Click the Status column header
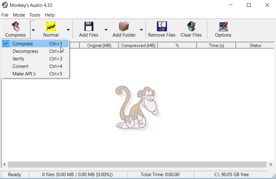This screenshot has height=179, width=276. point(255,45)
